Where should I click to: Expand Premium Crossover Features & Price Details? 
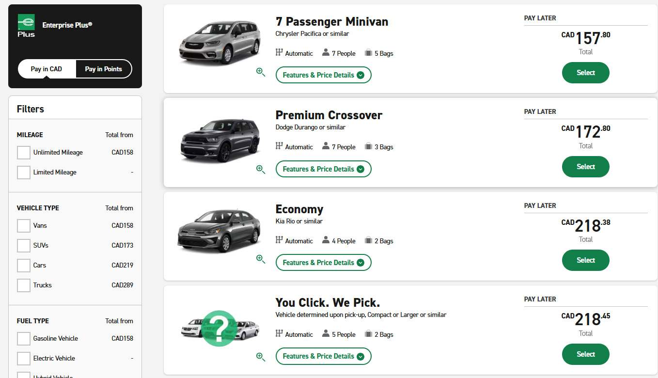[x=323, y=169]
